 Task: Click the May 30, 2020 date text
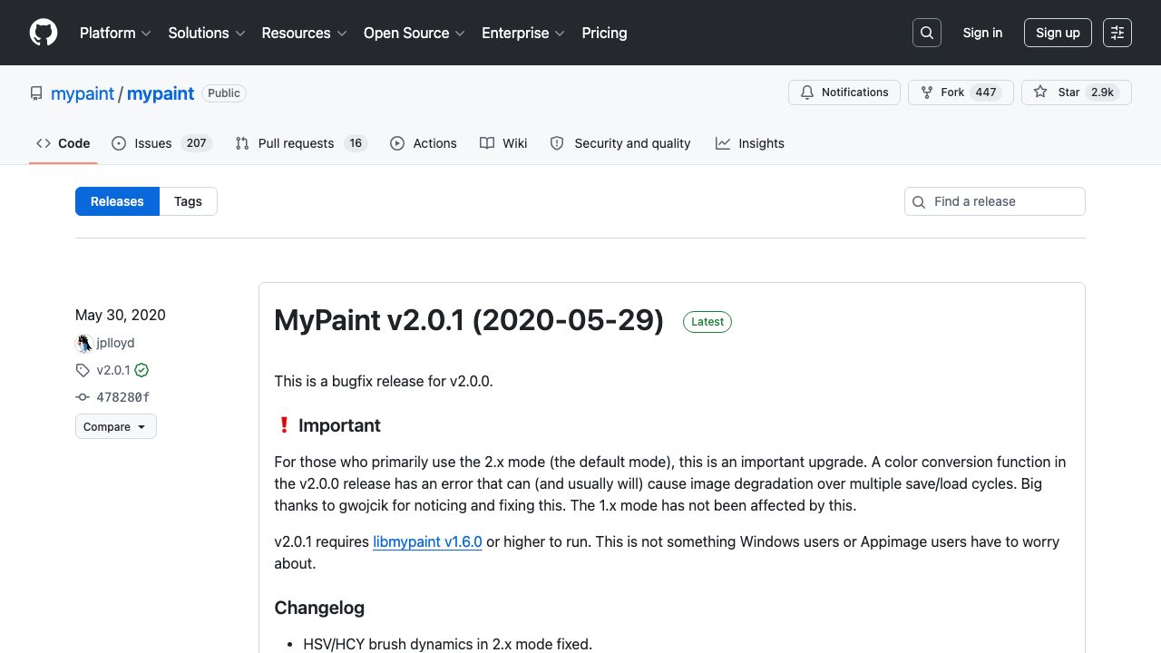click(x=121, y=315)
